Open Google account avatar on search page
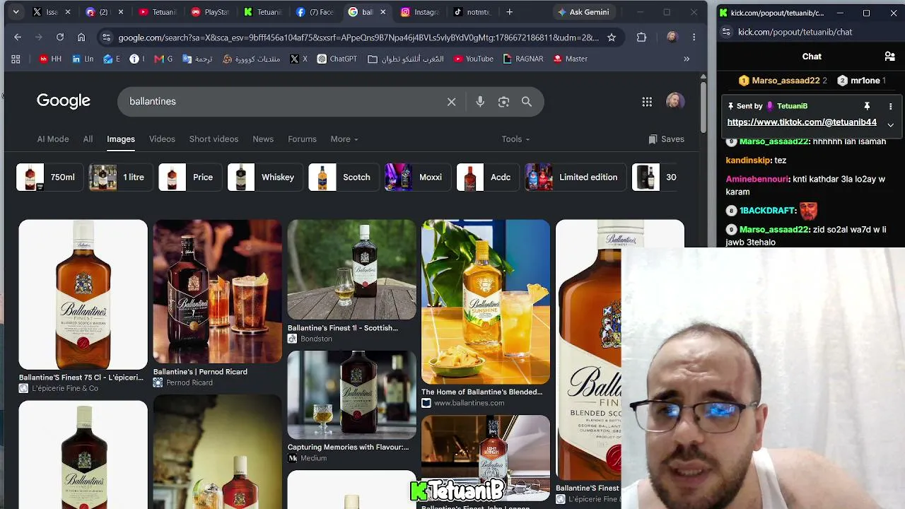Screen dimensions: 905x509 [x=675, y=102]
